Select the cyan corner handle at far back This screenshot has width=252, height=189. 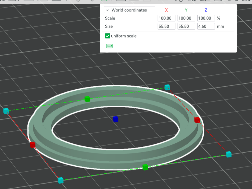[x=167, y=87]
